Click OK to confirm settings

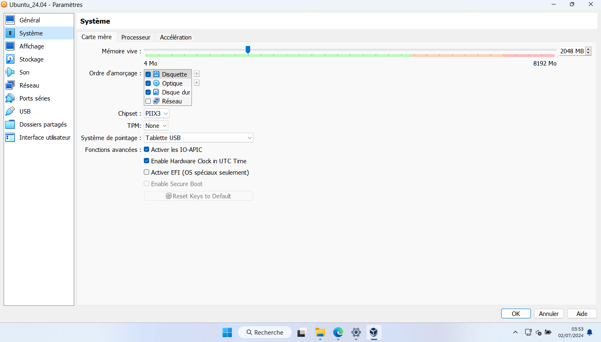click(516, 313)
